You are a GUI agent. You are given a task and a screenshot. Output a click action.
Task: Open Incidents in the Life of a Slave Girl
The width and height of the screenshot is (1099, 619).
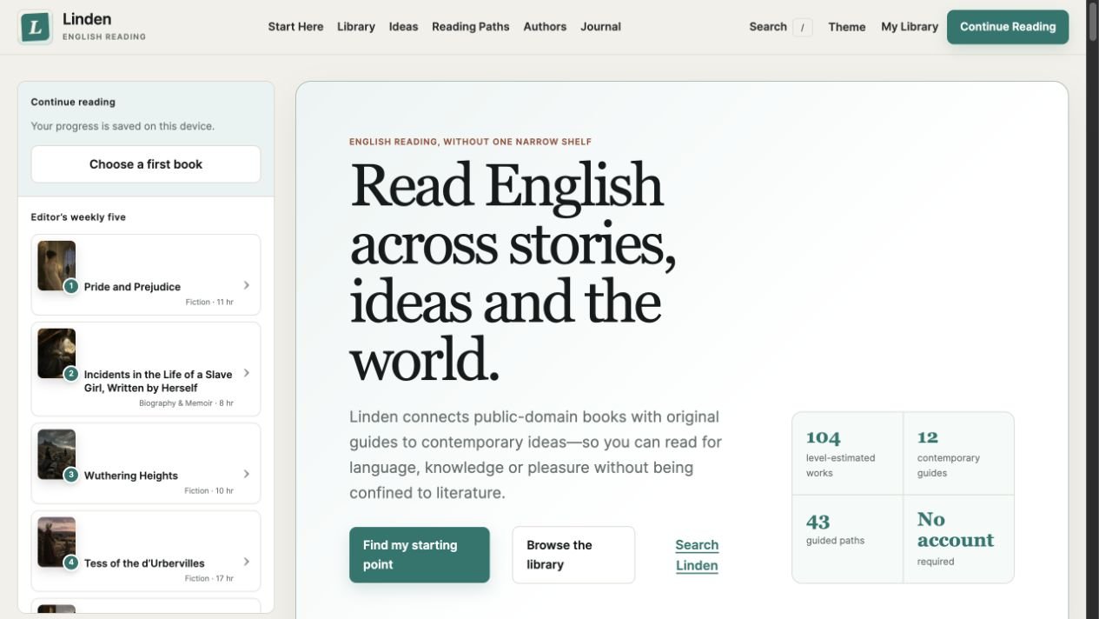pyautogui.click(x=158, y=381)
